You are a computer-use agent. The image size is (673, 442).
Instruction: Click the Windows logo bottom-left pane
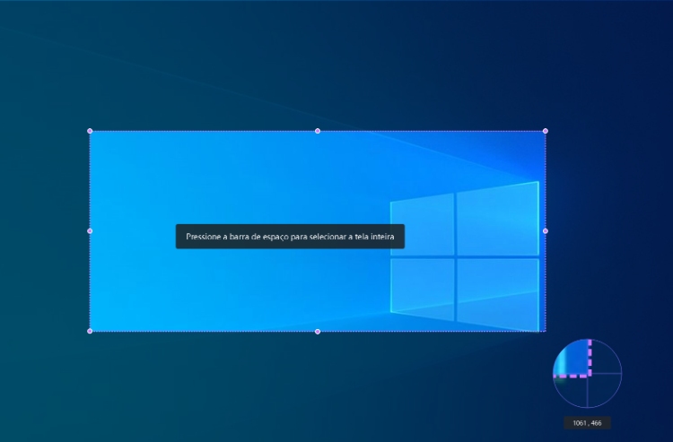[421, 284]
